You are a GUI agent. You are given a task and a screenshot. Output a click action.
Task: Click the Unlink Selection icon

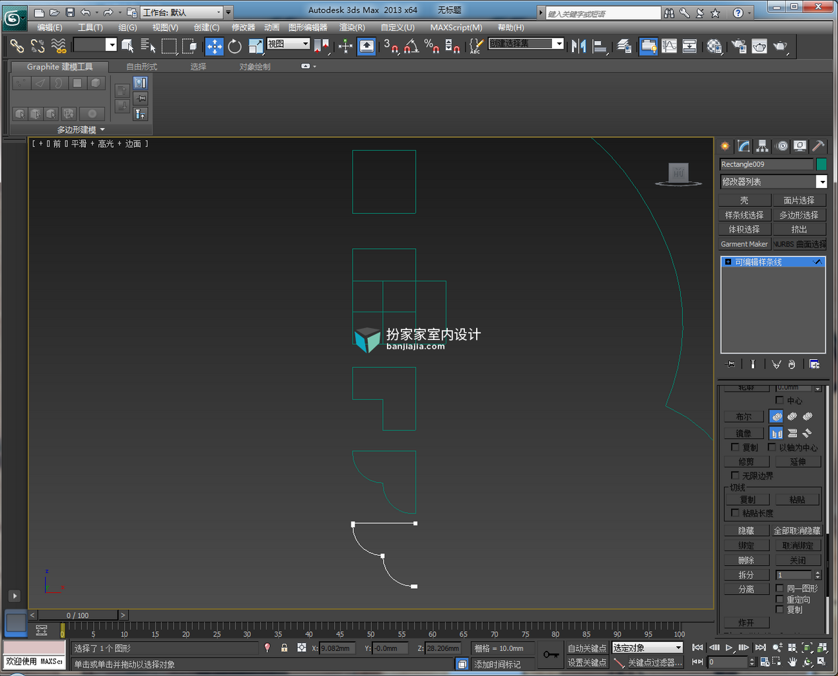pos(38,46)
